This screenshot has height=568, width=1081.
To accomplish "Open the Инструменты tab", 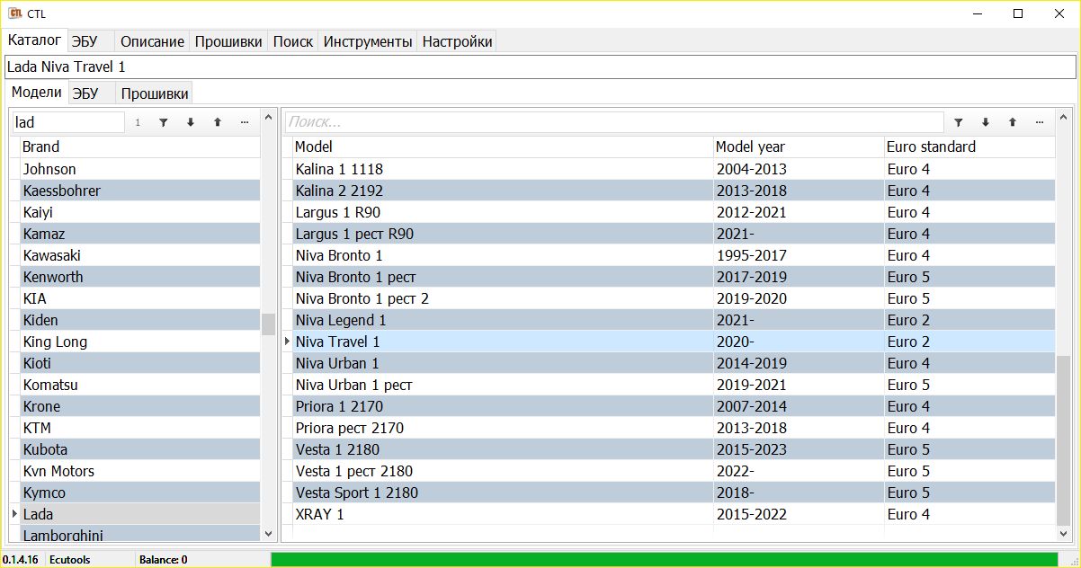I will [x=368, y=41].
